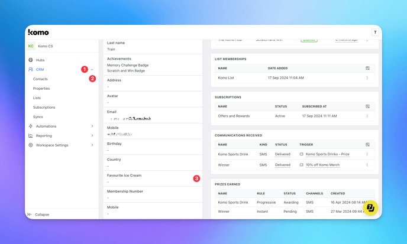The image size is (407, 244).
Task: Select Subscriptions under CRM
Action: [44, 108]
